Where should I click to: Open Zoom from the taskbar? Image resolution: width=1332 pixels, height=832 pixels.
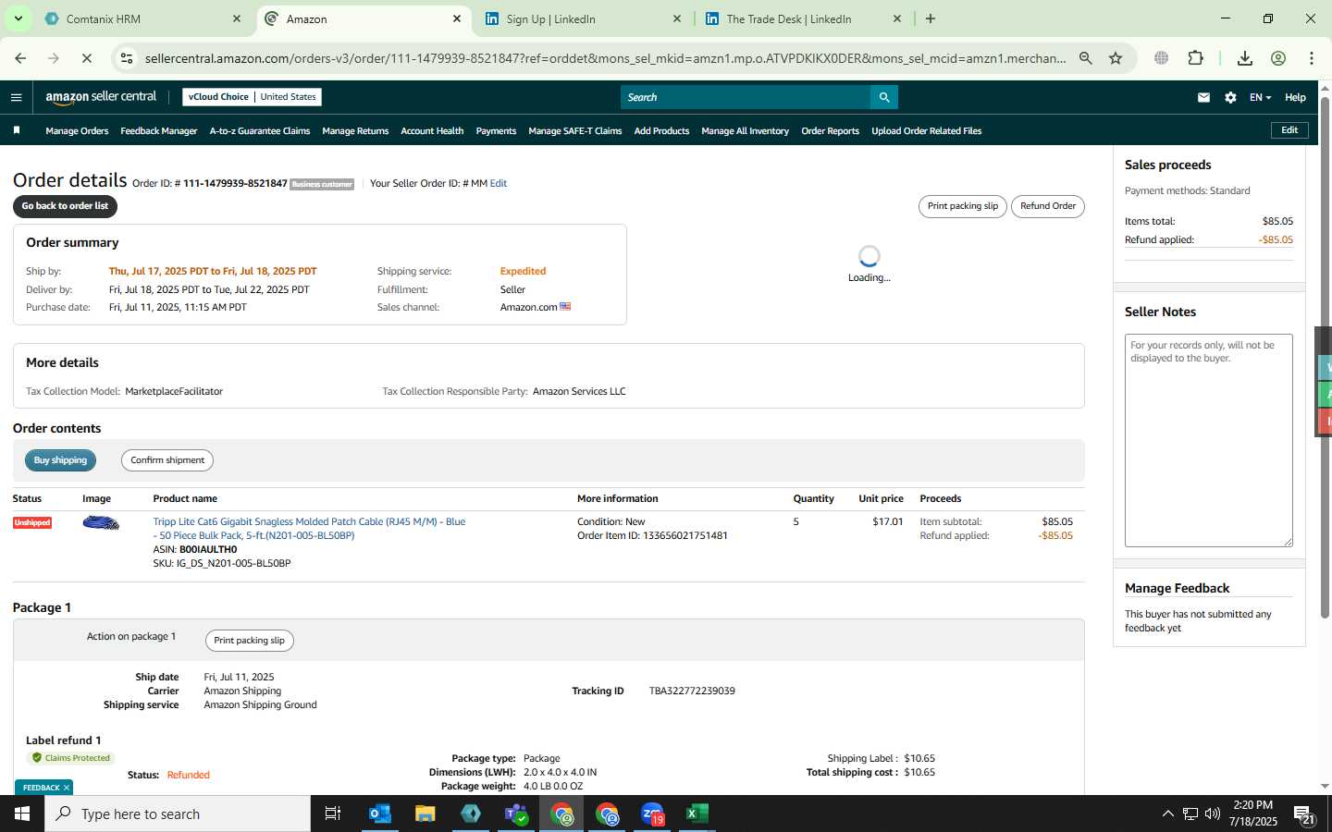pyautogui.click(x=652, y=814)
